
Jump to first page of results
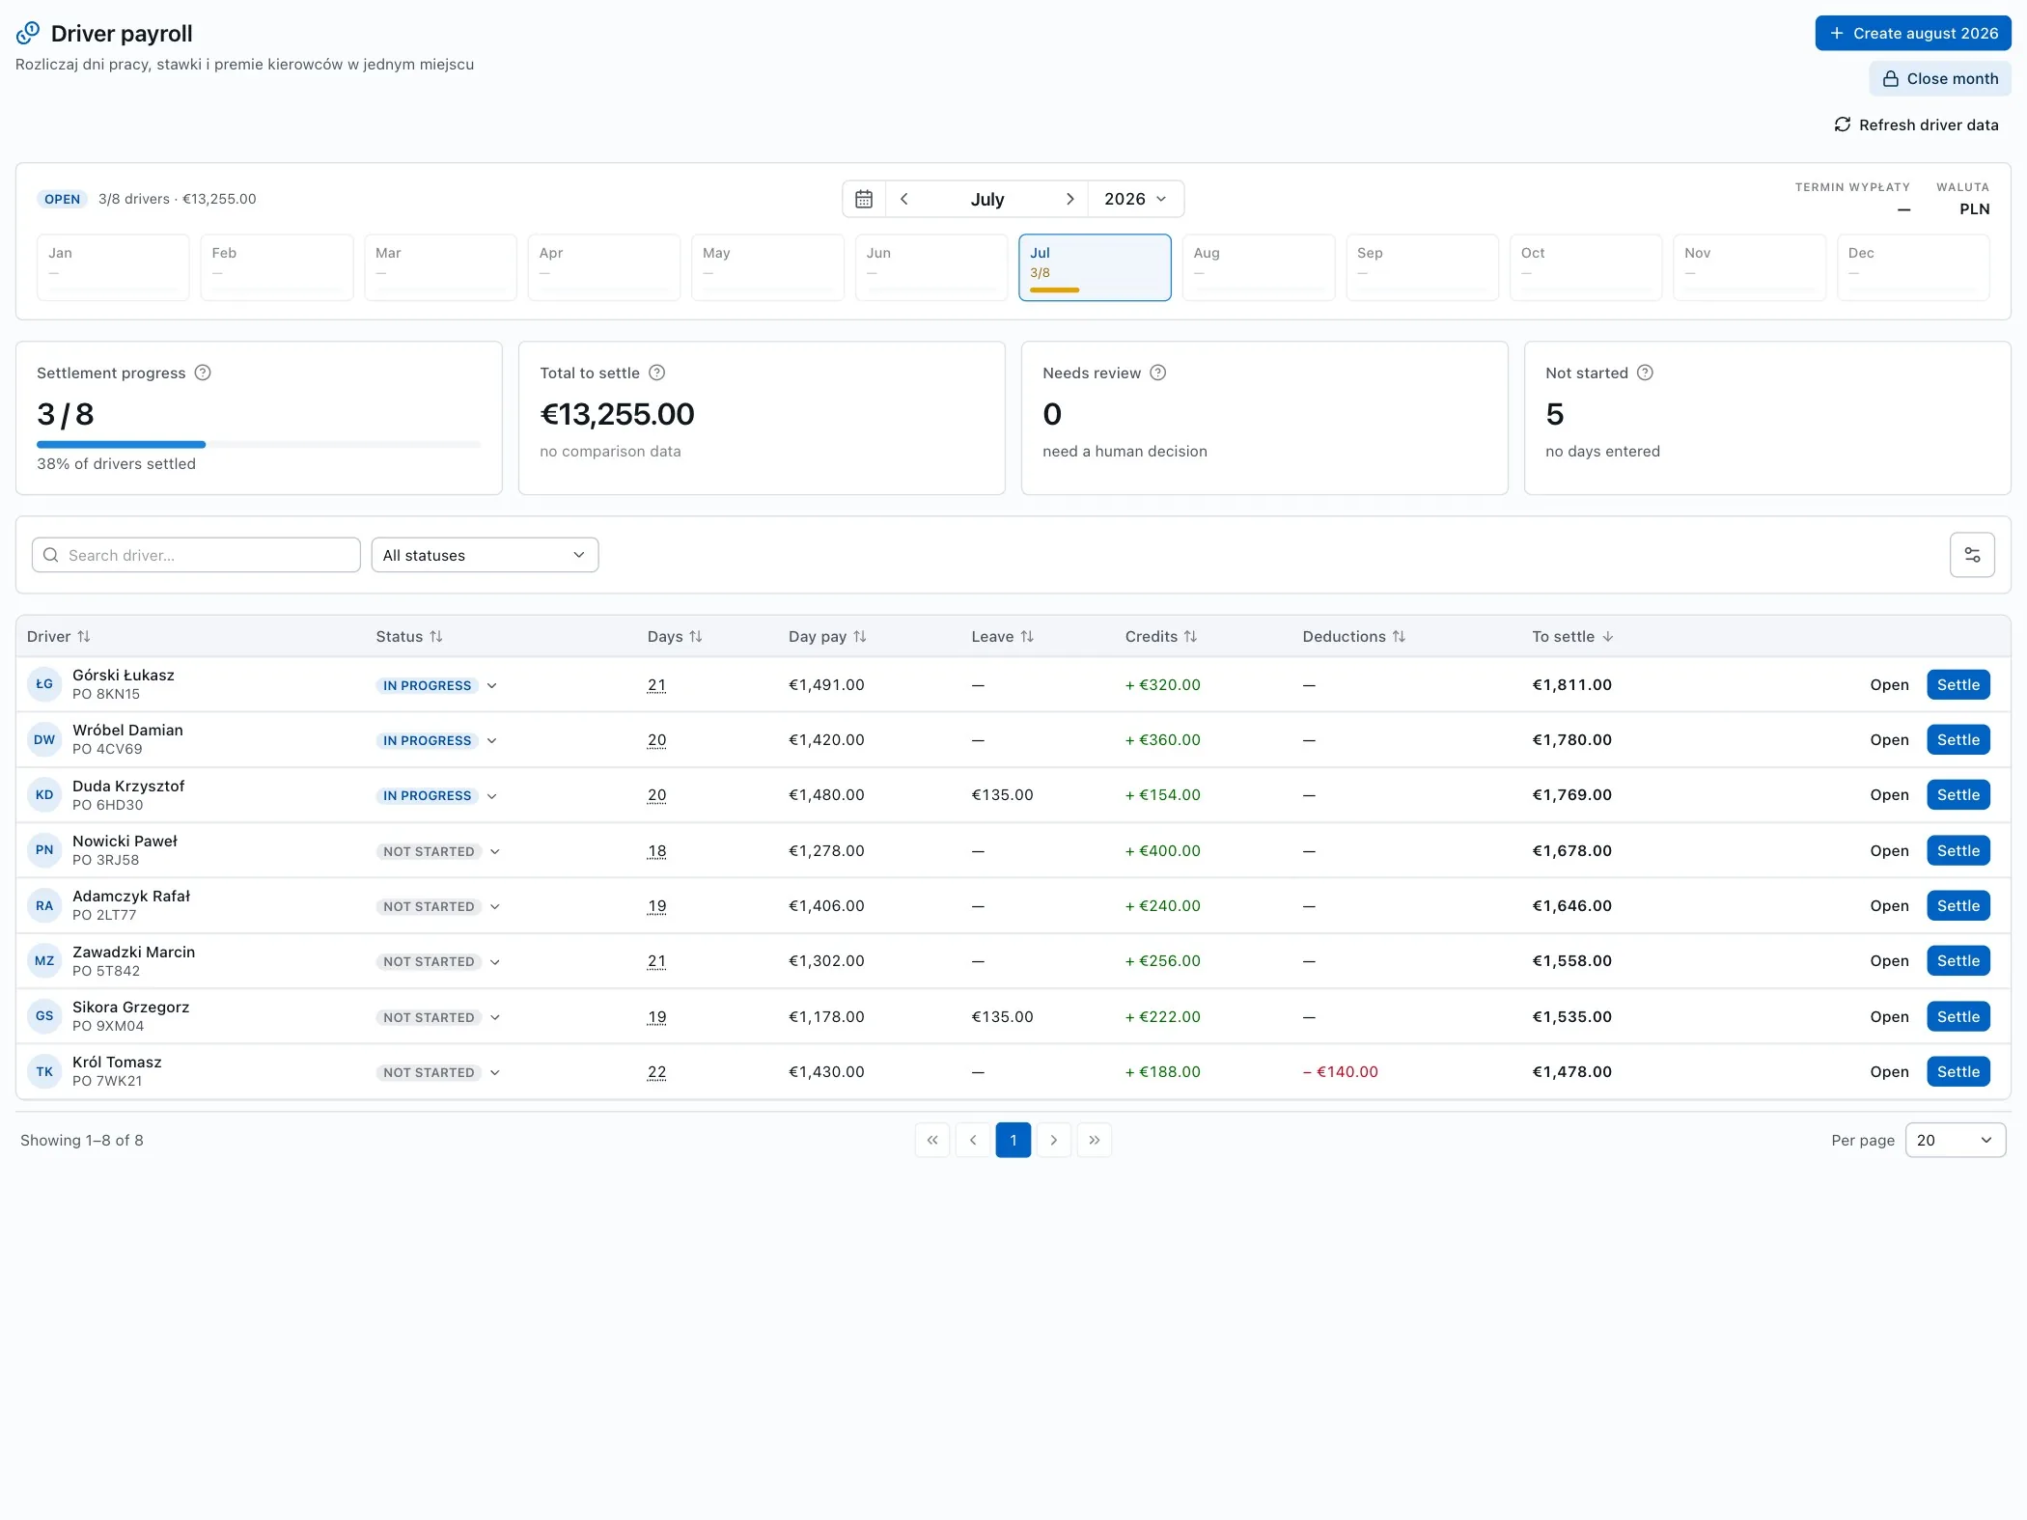(932, 1140)
